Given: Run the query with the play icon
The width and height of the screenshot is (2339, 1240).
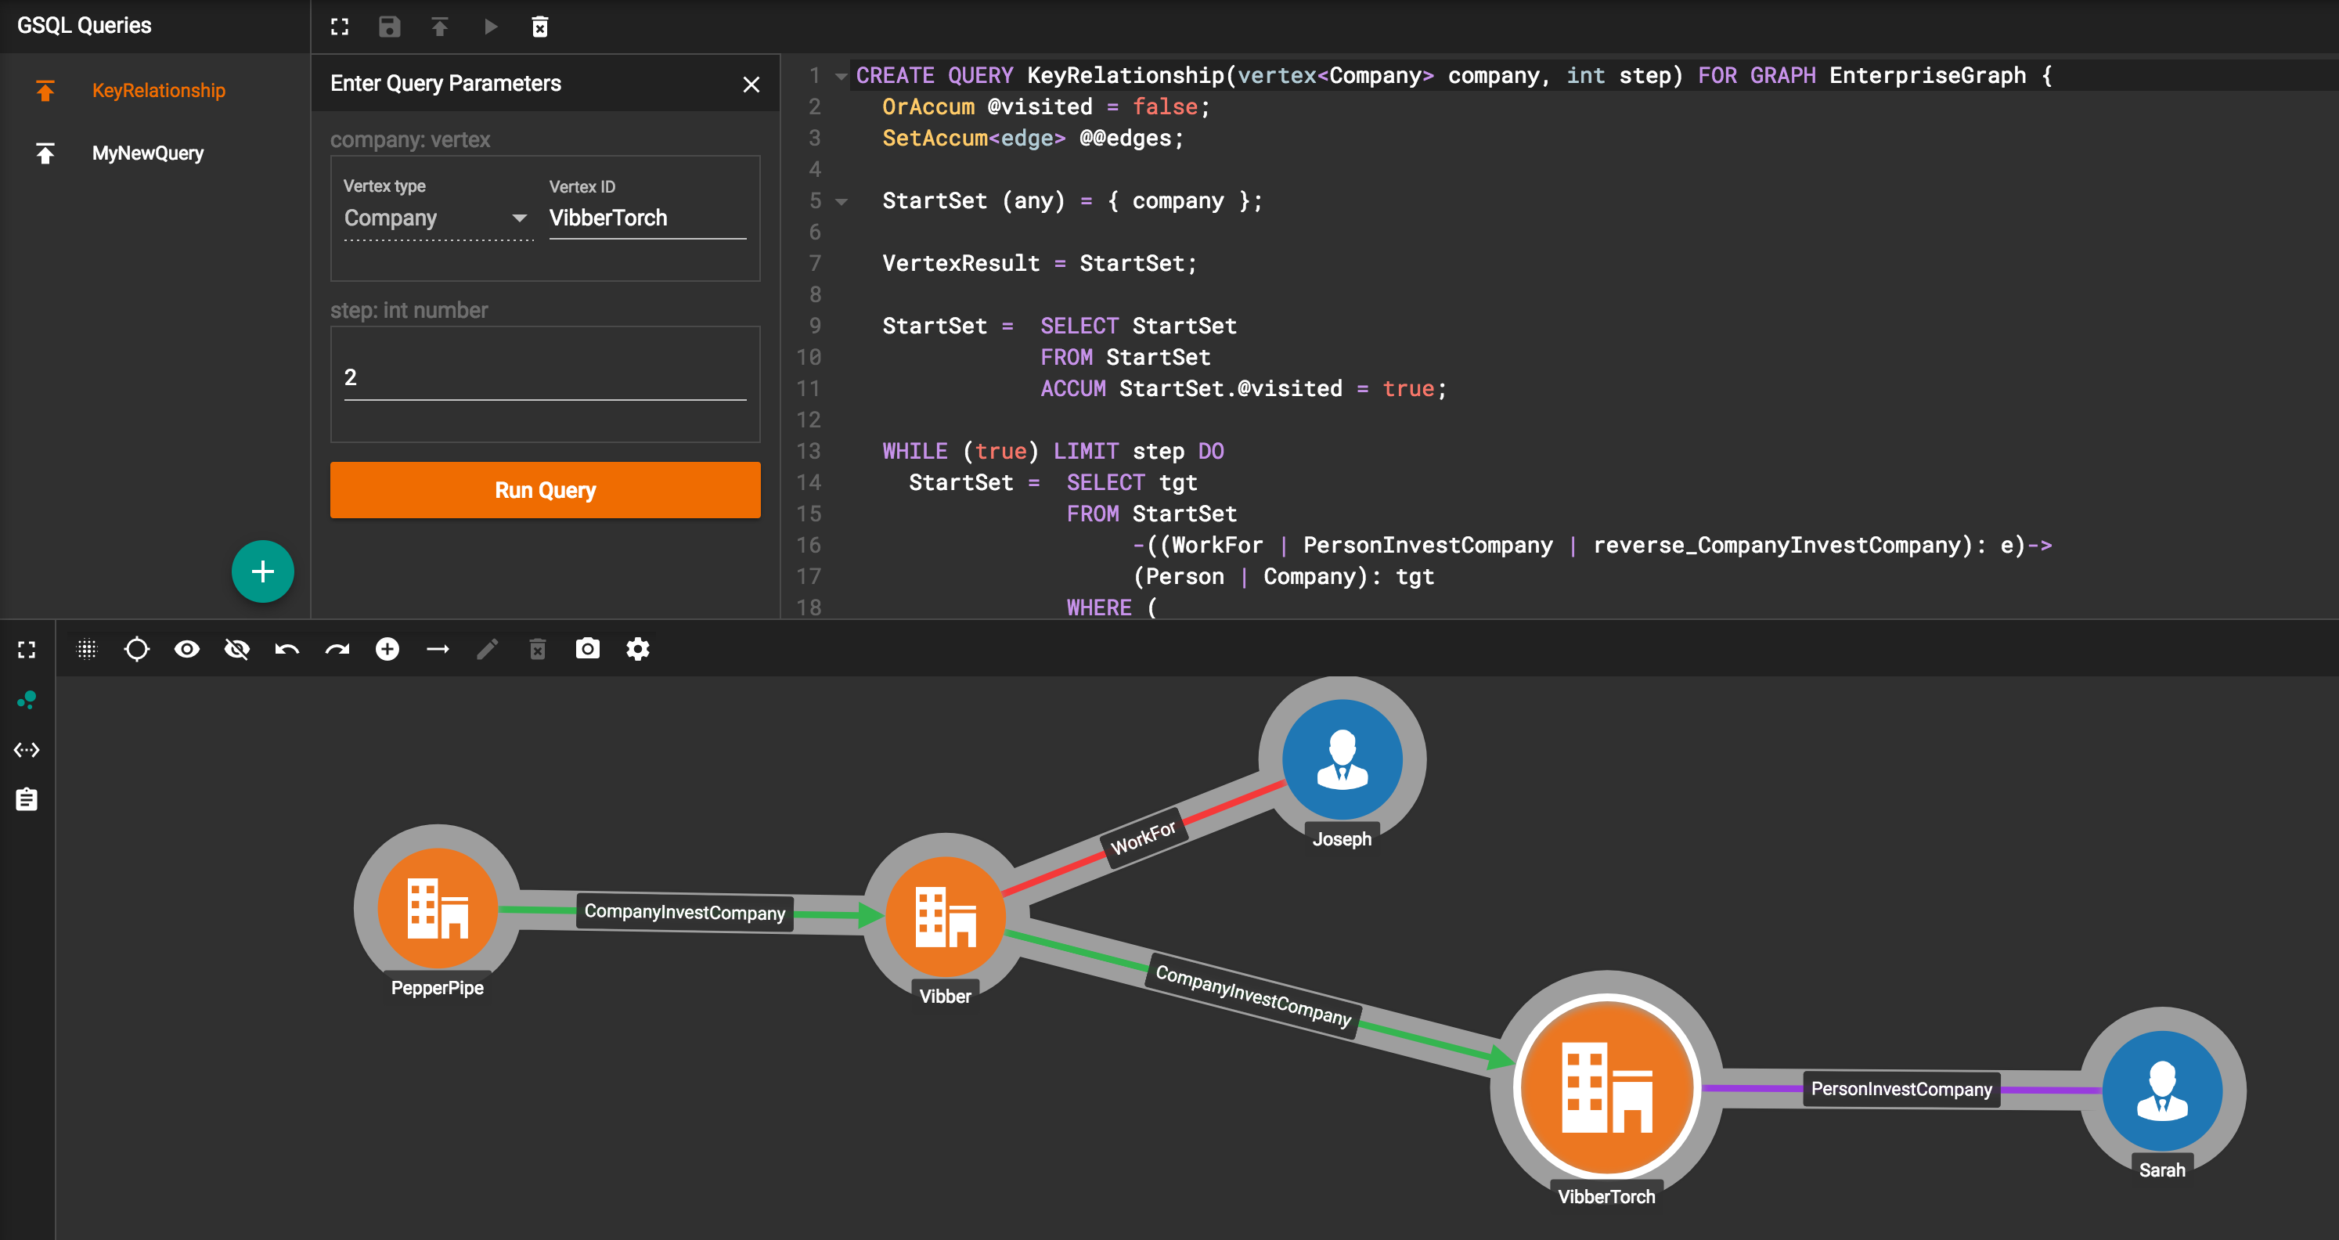Looking at the screenshot, I should (x=490, y=27).
